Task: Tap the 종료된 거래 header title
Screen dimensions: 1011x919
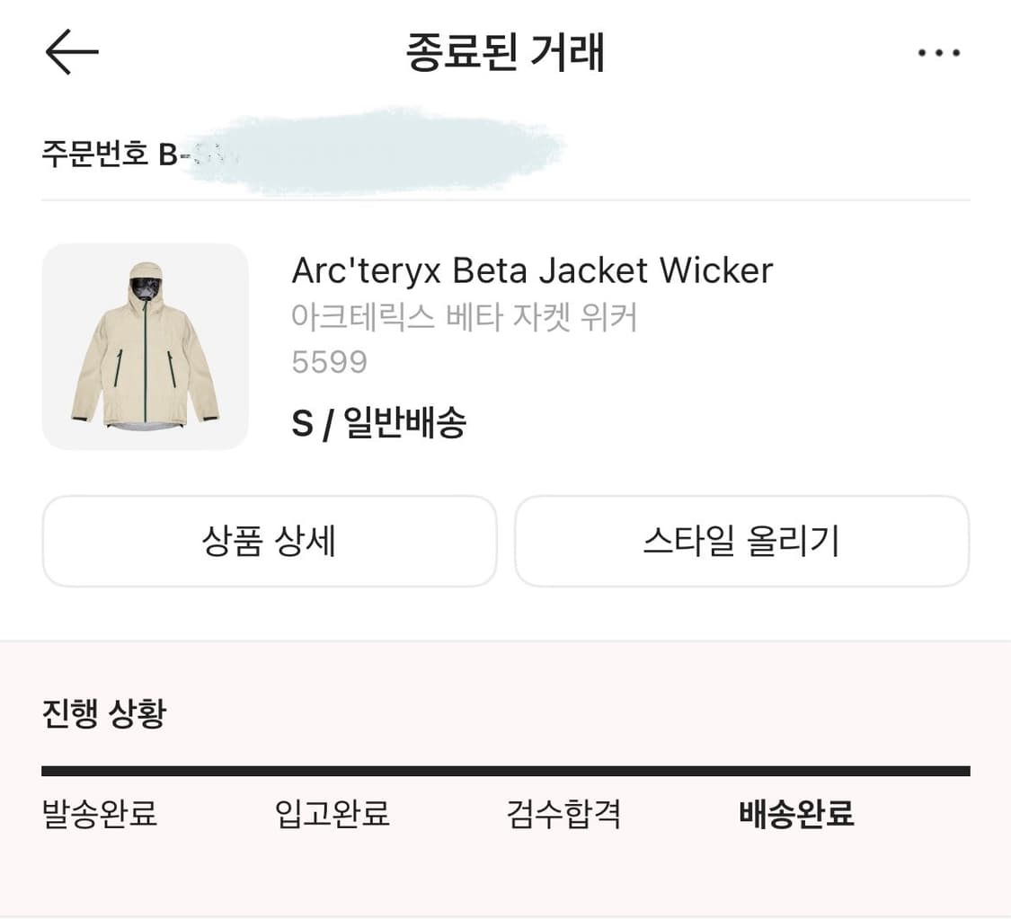Action: point(505,52)
